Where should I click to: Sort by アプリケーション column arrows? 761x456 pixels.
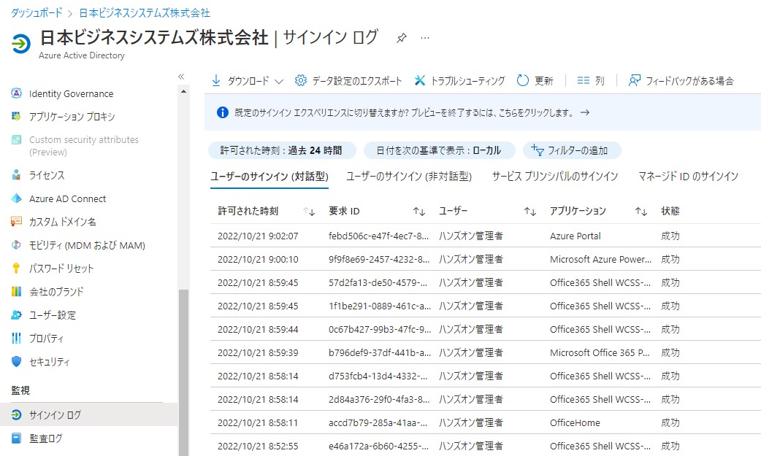641,212
